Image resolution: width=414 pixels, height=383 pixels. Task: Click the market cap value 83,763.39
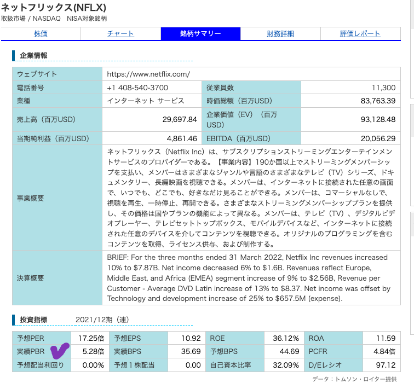coord(378,101)
